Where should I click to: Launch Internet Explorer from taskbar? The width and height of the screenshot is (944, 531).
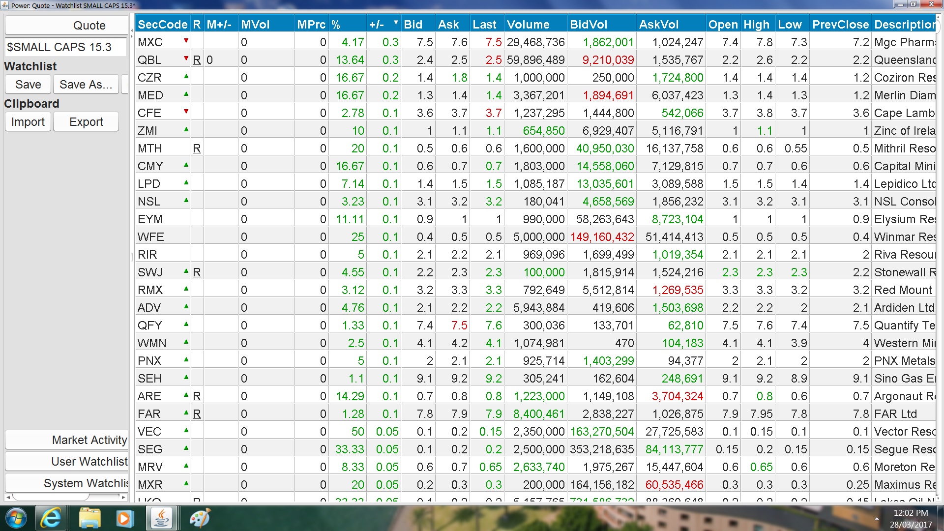(51, 518)
